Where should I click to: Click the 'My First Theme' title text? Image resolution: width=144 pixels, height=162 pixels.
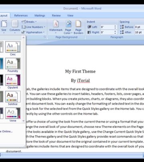[x=80, y=72]
